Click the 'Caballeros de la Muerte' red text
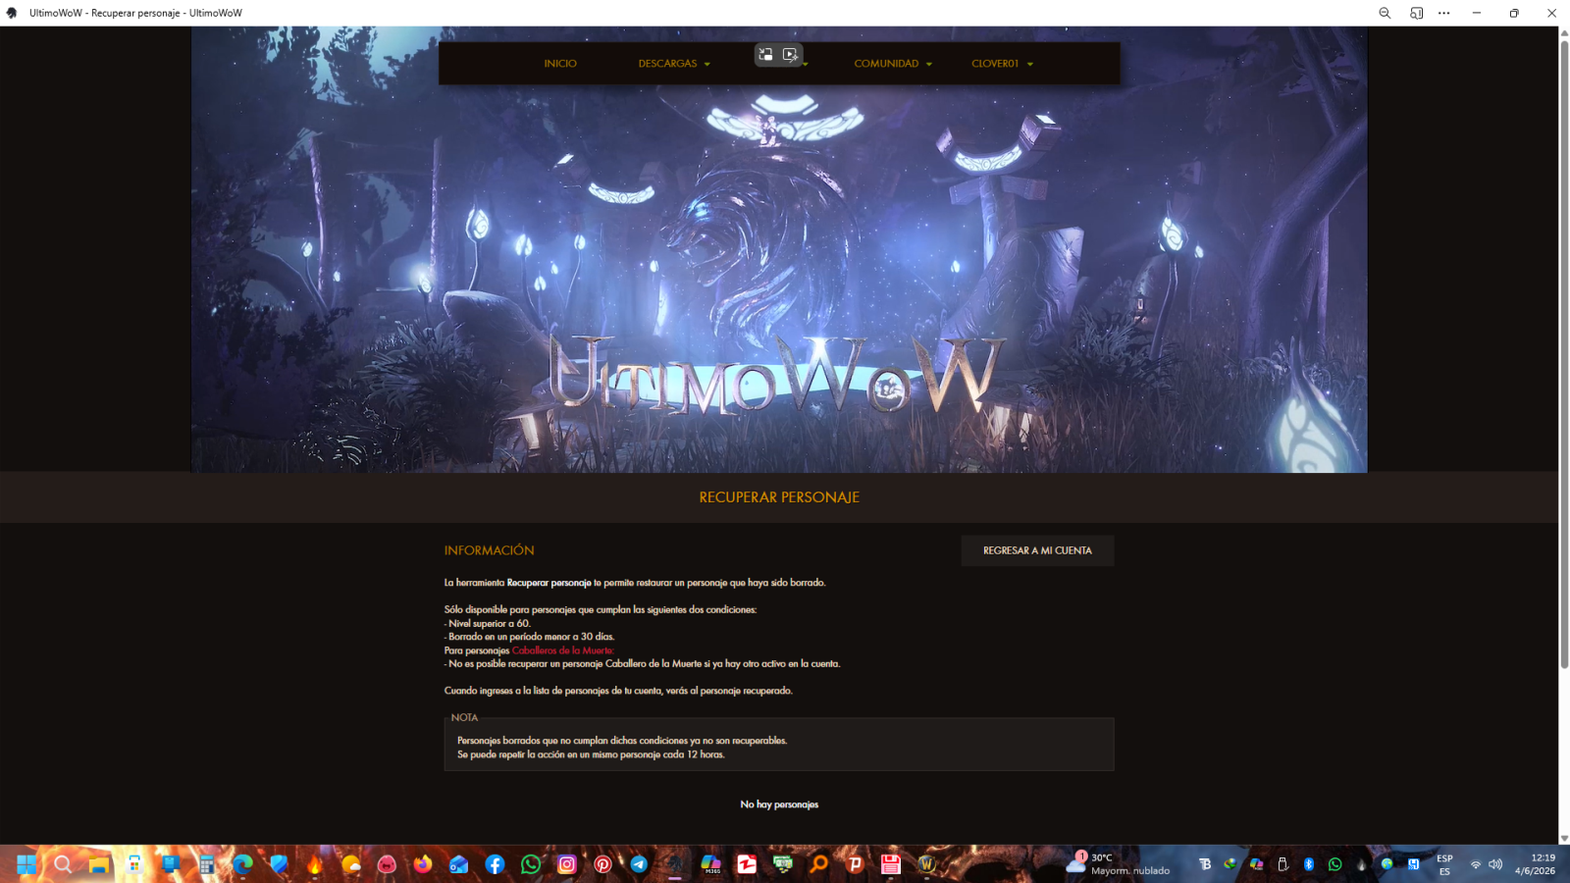The image size is (1570, 883). (x=562, y=650)
